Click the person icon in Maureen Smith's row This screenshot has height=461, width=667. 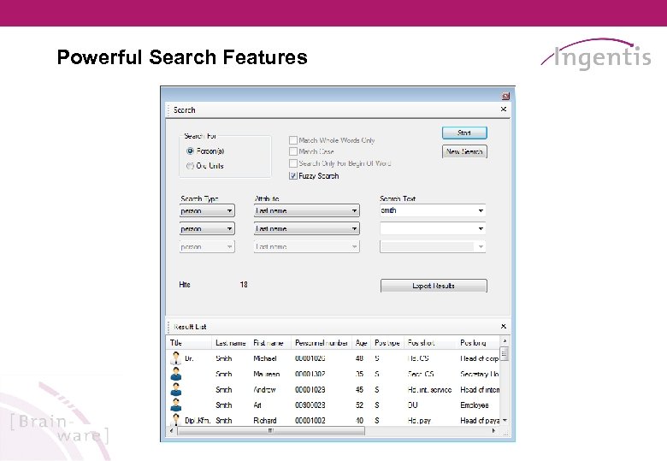point(175,374)
